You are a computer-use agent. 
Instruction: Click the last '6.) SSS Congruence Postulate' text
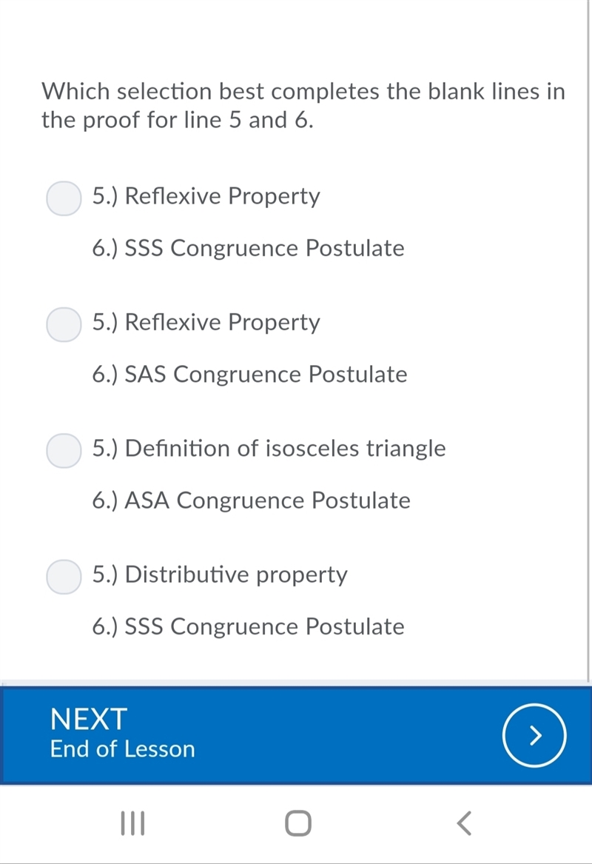(x=248, y=626)
